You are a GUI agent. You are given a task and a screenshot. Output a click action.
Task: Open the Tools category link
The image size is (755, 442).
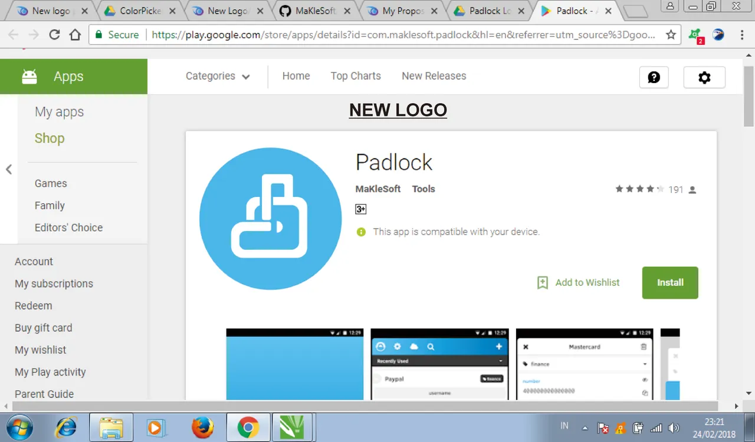pos(424,189)
